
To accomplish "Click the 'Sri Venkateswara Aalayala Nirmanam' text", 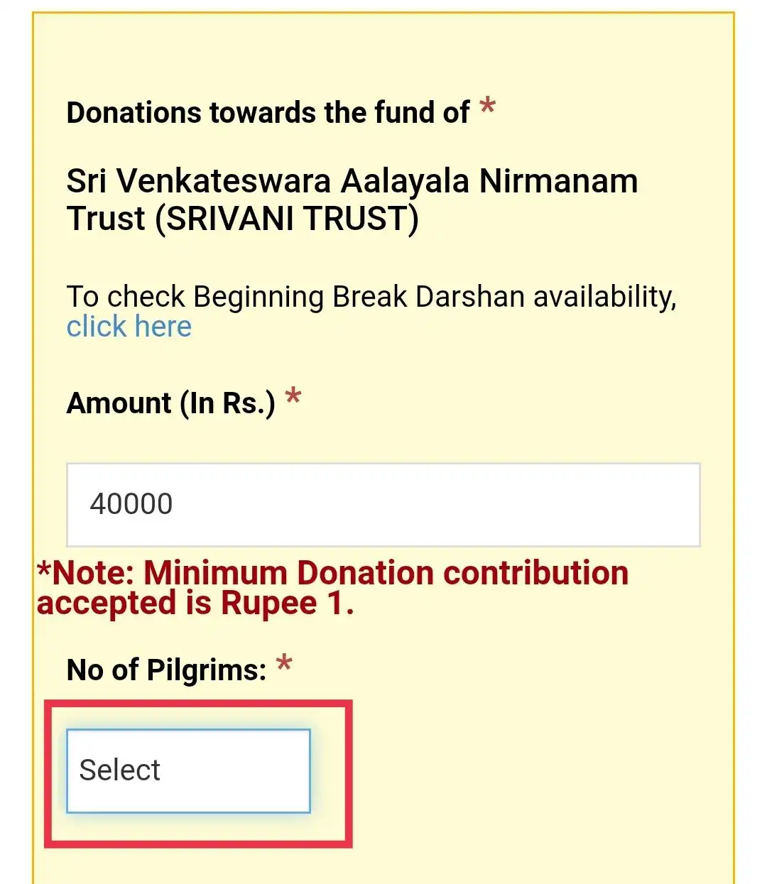I will click(352, 181).
